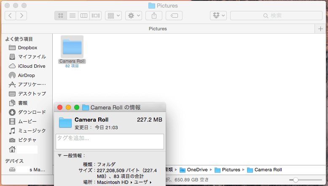The height and width of the screenshot is (186, 328).
Task: Zoom the Camera Roll info window
Action: pos(77,107)
